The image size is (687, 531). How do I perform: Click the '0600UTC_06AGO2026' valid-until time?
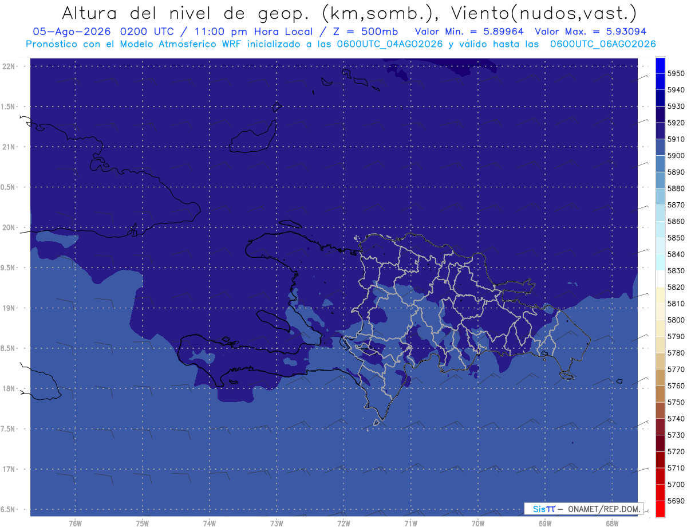point(603,44)
